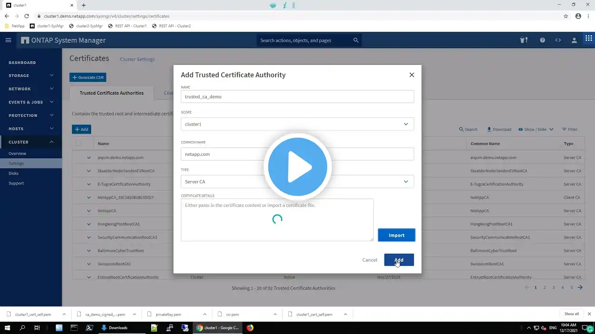Open Task View on the taskbar
The image size is (595, 334).
(37, 328)
